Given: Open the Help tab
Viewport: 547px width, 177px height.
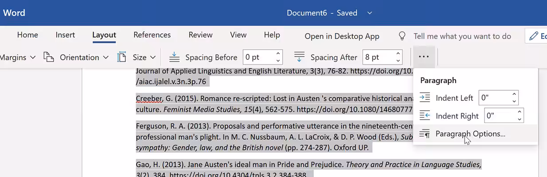Looking at the screenshot, I should point(272,35).
